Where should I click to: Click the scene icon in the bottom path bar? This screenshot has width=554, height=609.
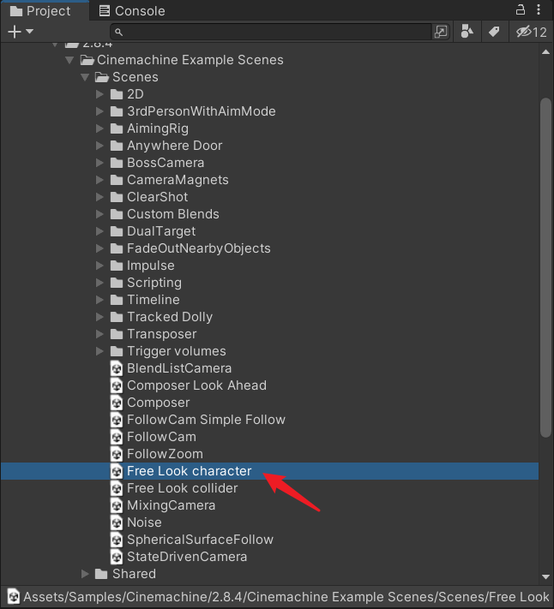(x=14, y=596)
